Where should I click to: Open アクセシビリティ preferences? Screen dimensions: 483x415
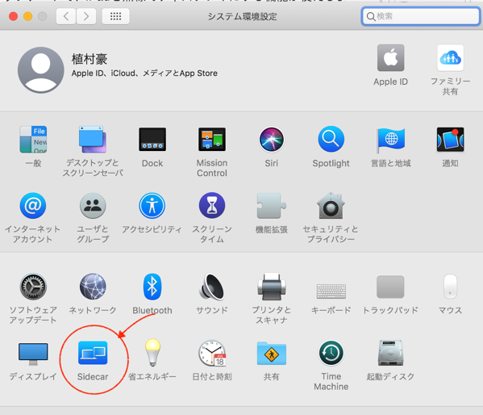(152, 206)
